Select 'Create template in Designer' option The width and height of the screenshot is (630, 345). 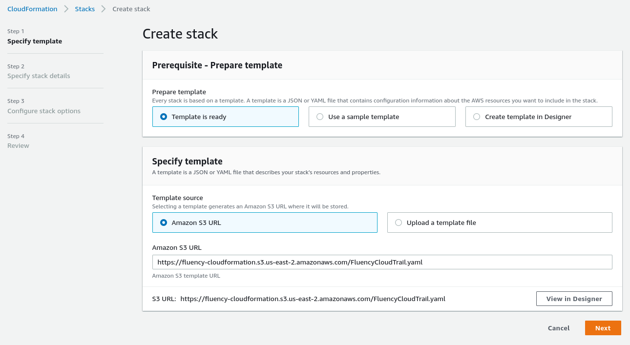539,117
